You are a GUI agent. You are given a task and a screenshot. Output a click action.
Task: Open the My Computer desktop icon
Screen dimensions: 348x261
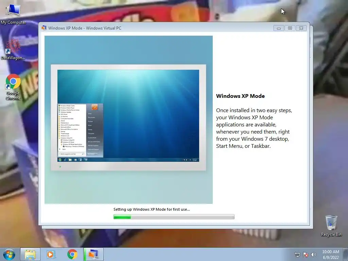[13, 14]
